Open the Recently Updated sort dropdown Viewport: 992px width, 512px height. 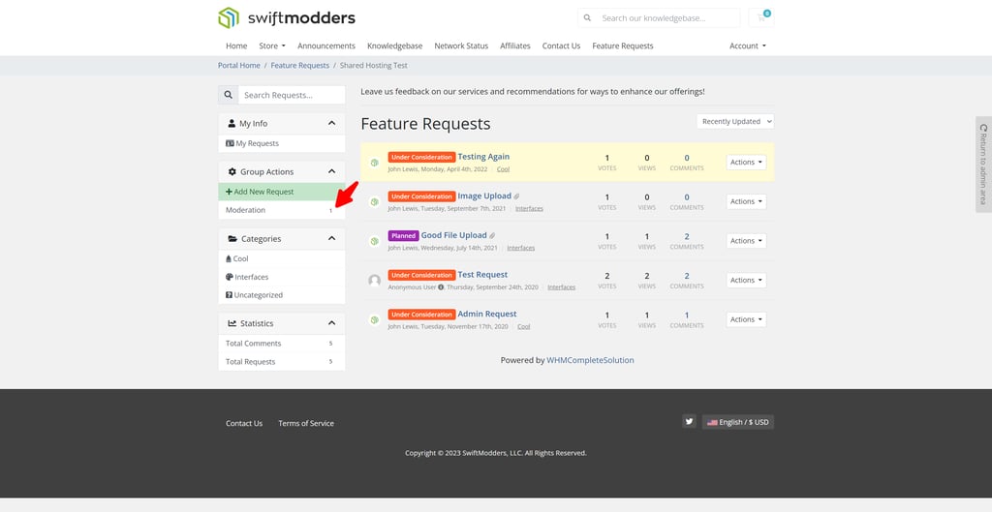tap(734, 121)
